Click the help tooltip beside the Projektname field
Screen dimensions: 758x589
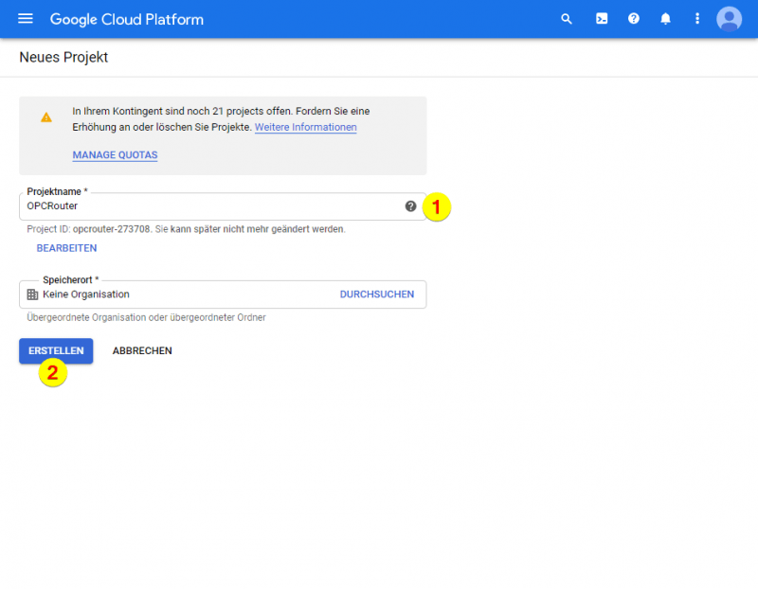tap(410, 205)
